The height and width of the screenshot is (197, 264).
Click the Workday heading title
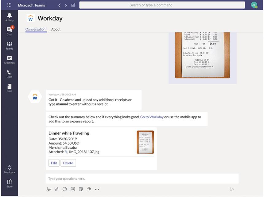pos(50,18)
